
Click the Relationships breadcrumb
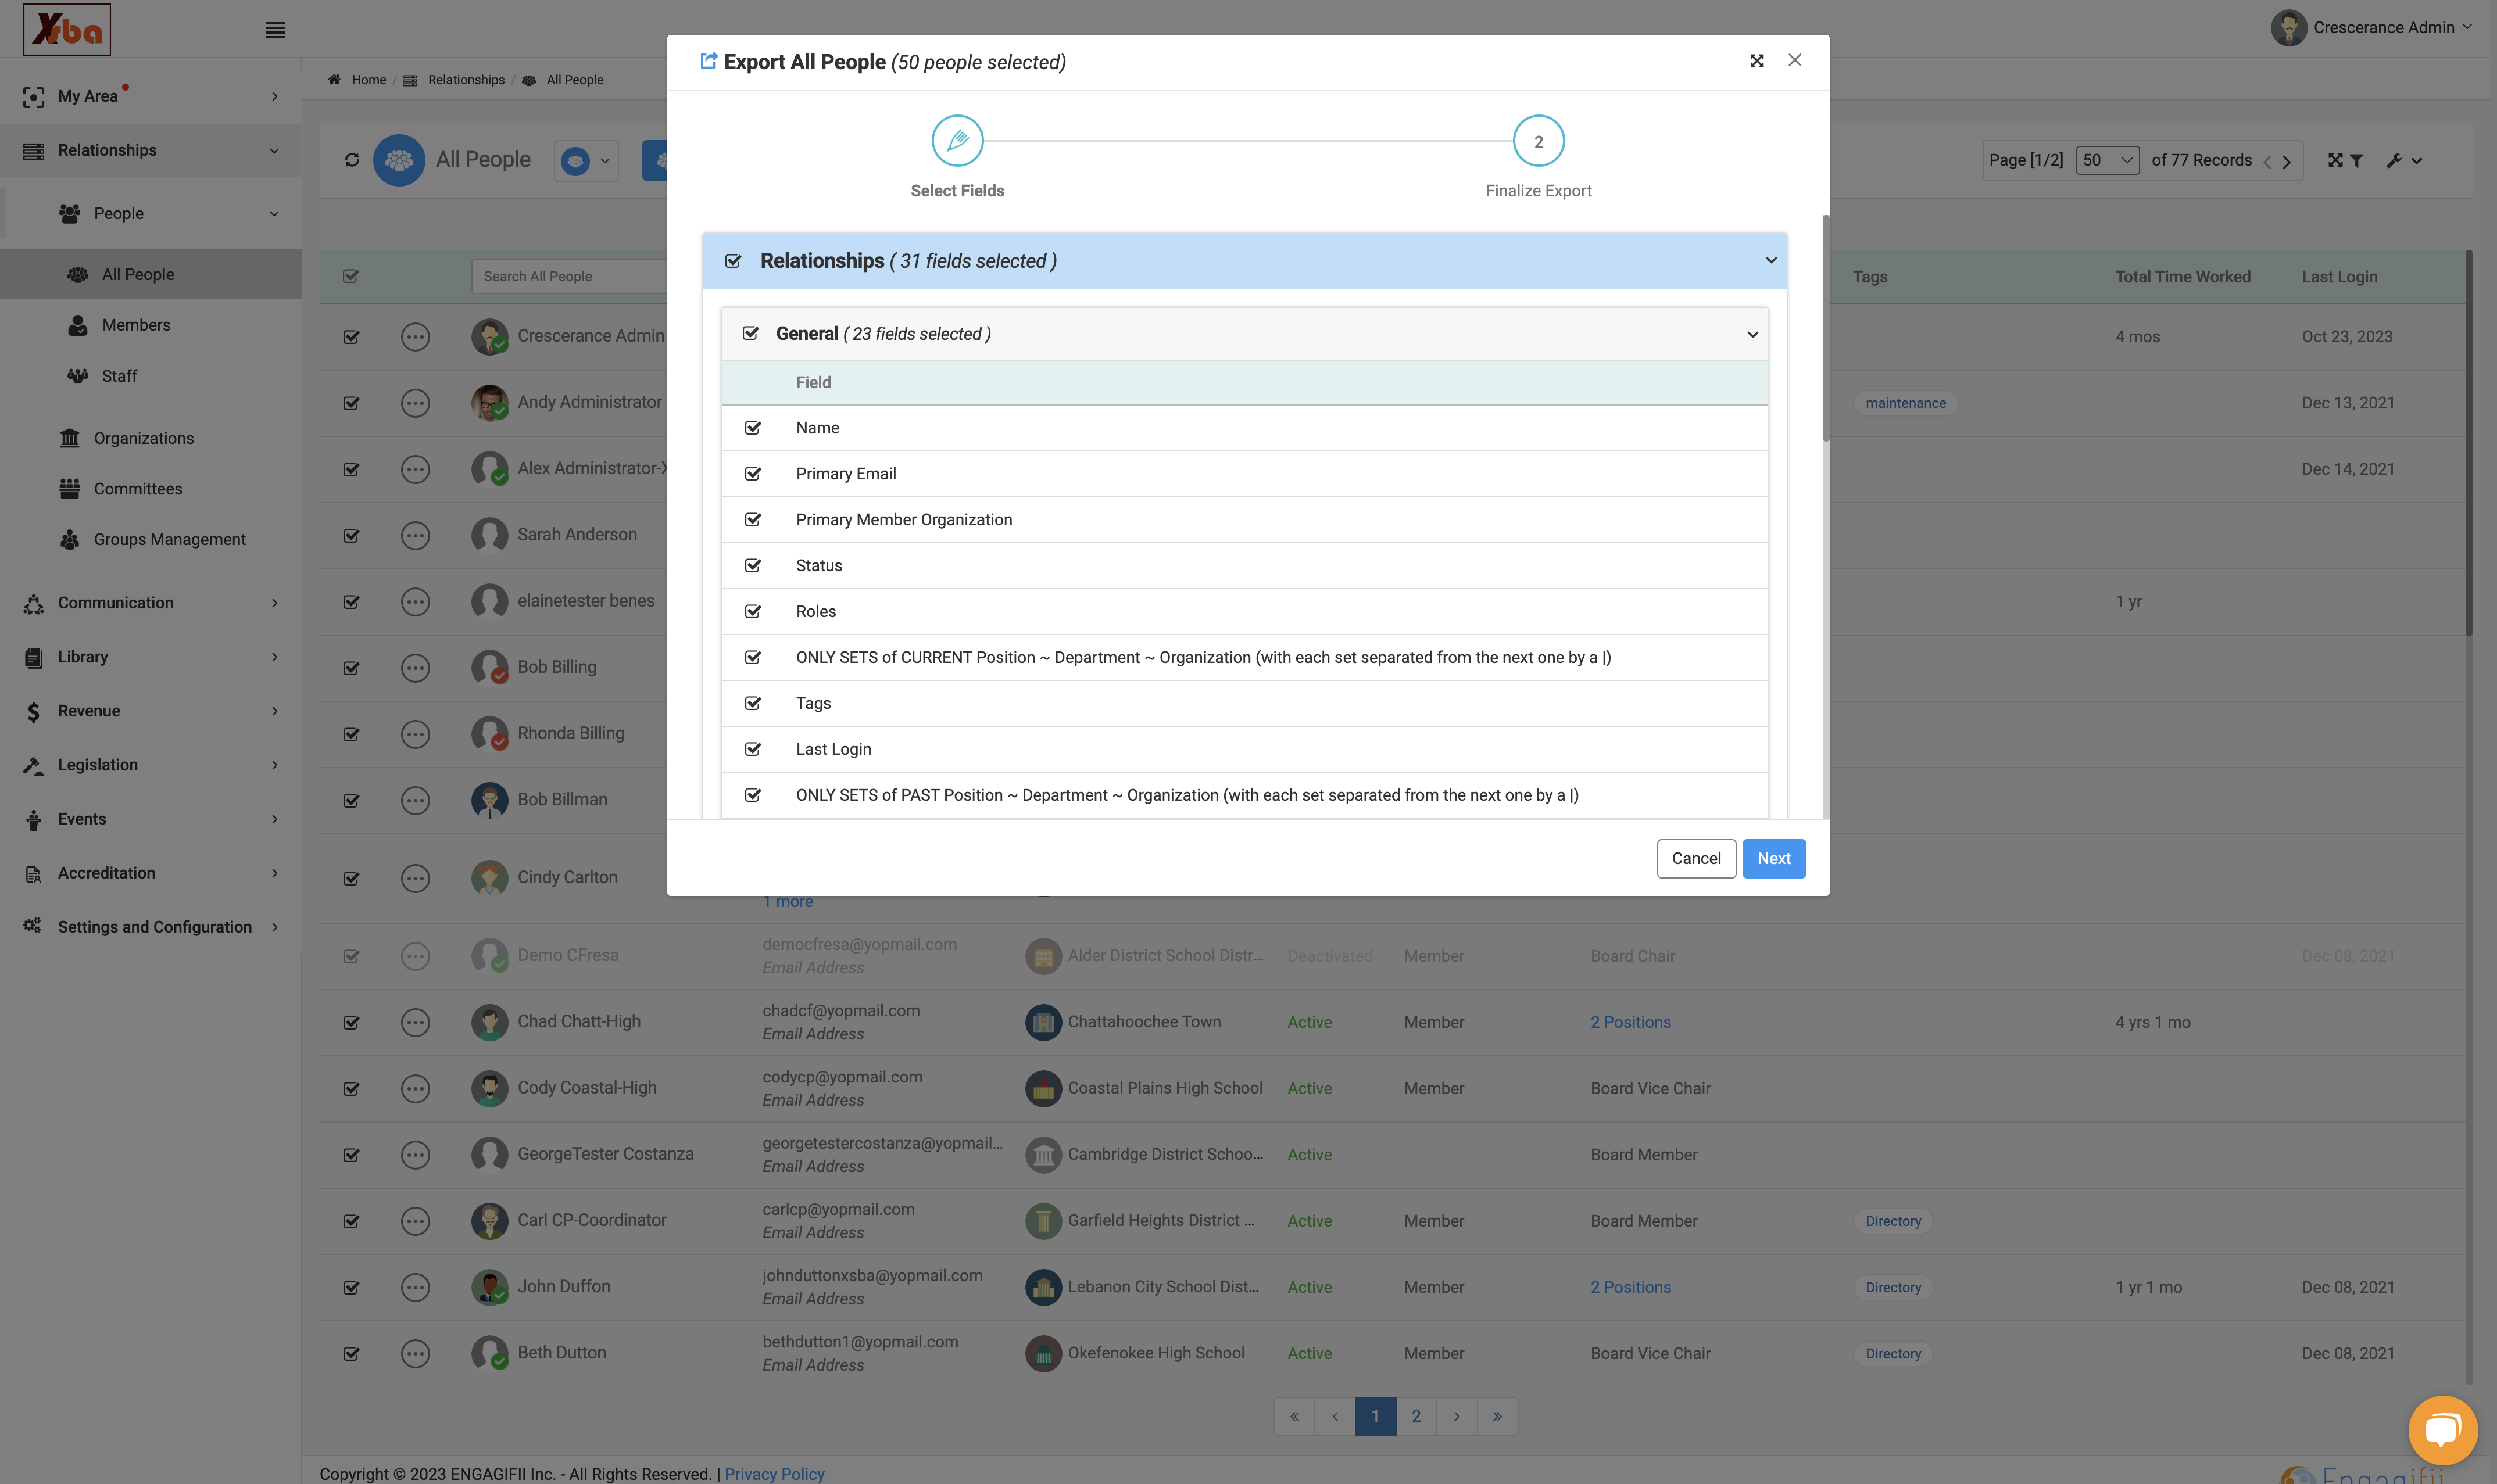pos(466,80)
